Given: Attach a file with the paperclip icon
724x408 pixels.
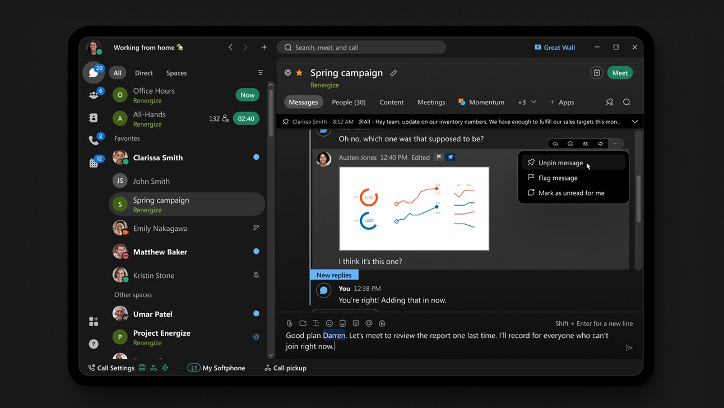Looking at the screenshot, I should pos(290,323).
